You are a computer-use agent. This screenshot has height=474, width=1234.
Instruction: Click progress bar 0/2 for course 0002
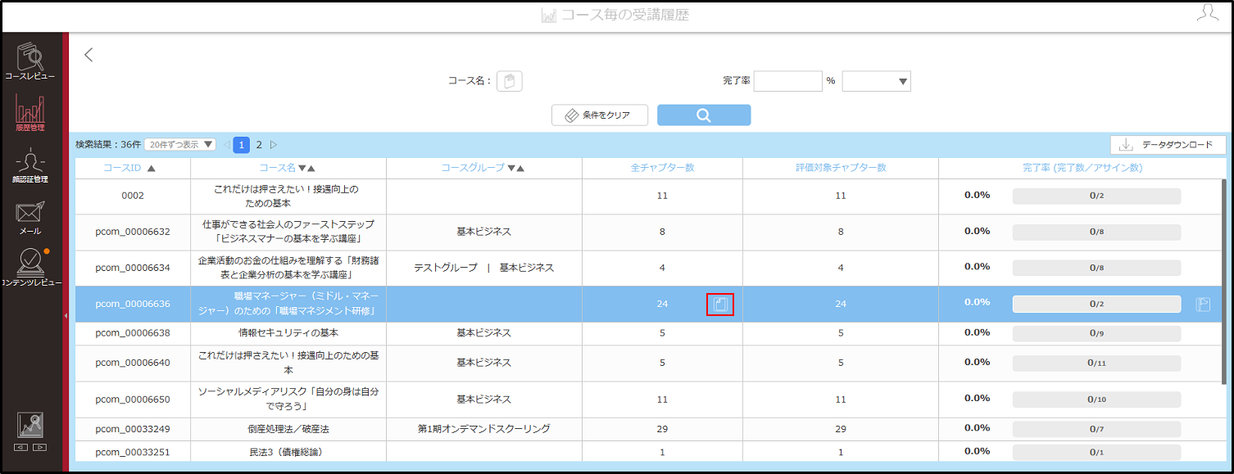(1096, 196)
